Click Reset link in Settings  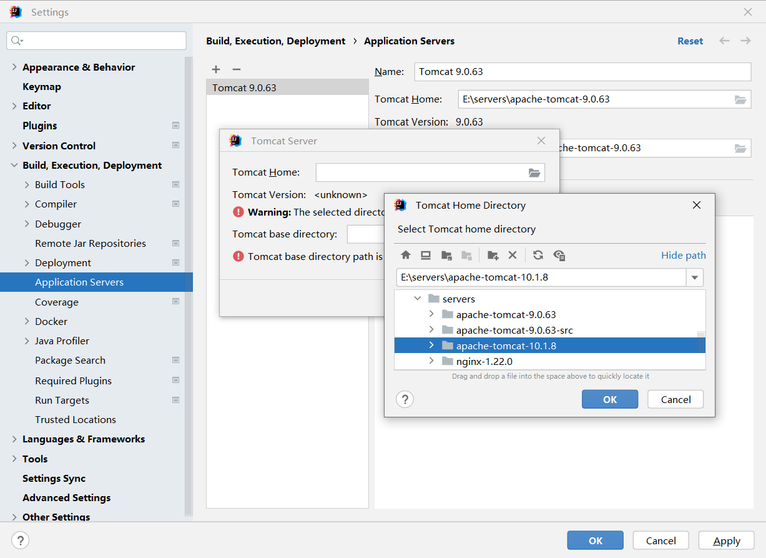(690, 41)
